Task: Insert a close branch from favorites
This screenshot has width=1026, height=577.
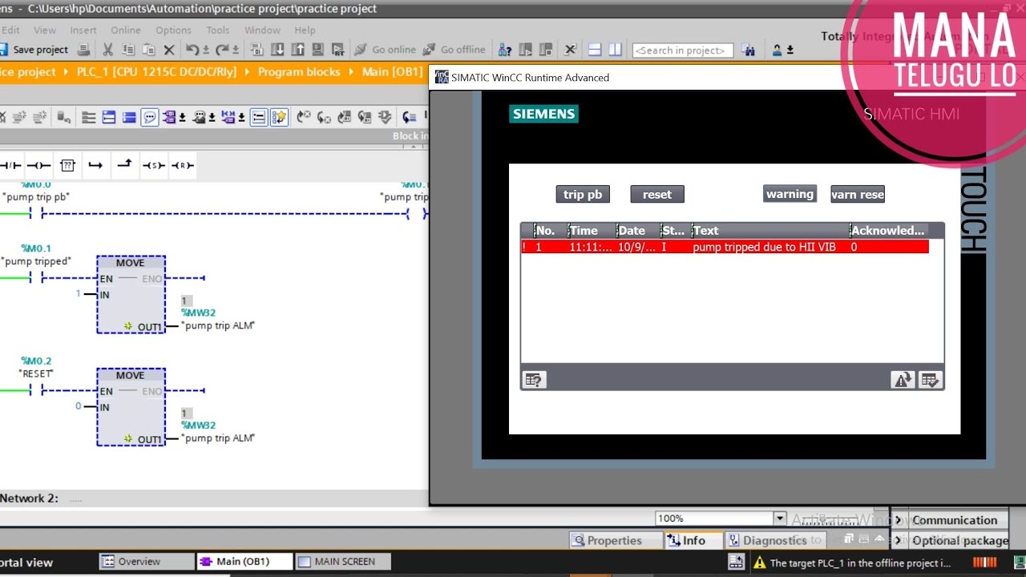Action: [x=124, y=164]
